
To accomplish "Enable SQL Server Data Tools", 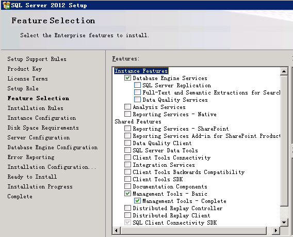I will pyautogui.click(x=127, y=150).
